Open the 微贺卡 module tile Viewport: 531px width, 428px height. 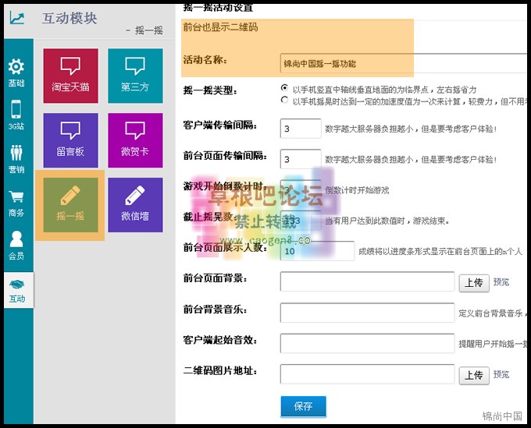(135, 140)
